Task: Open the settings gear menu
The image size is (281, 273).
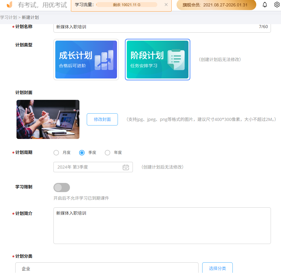Action: pos(276,5)
